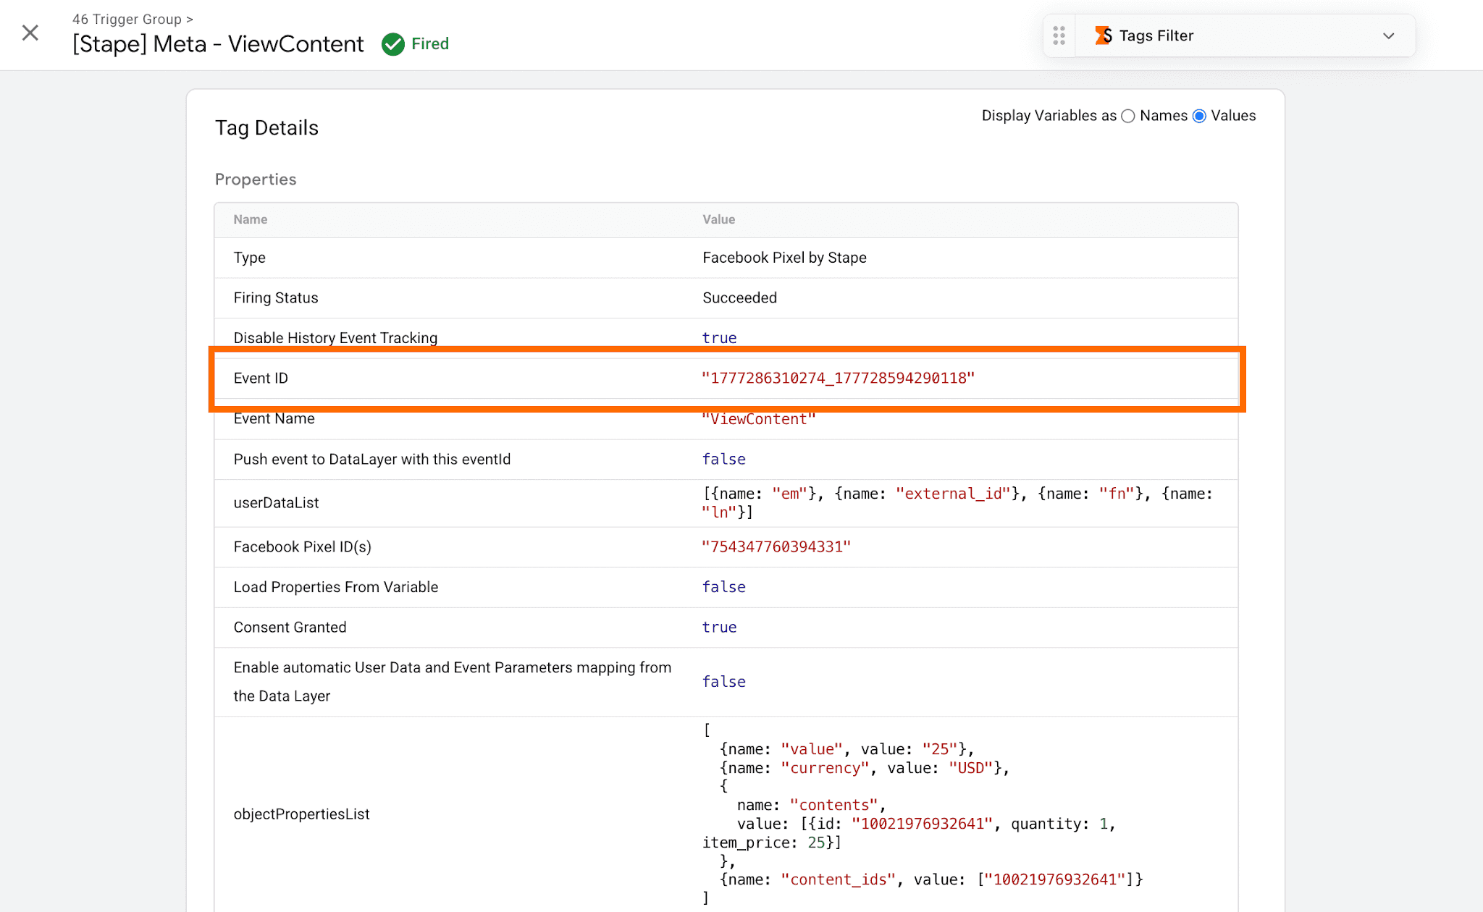Viewport: 1483px width, 912px height.
Task: Click the content_ids line in objectPropertiesList
Action: (931, 879)
